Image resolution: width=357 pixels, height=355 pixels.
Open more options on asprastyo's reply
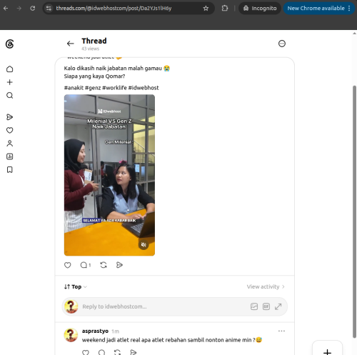click(x=281, y=331)
